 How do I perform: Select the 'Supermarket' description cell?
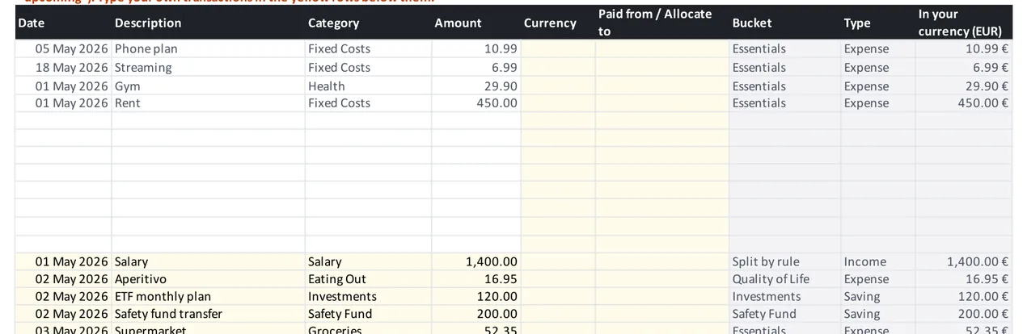(x=208, y=328)
